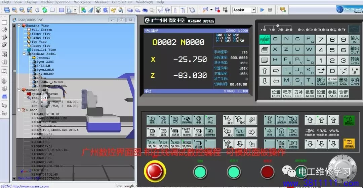Click the yellow 进给保持 feed hold button
The image size is (363, 188).
tap(349, 143)
